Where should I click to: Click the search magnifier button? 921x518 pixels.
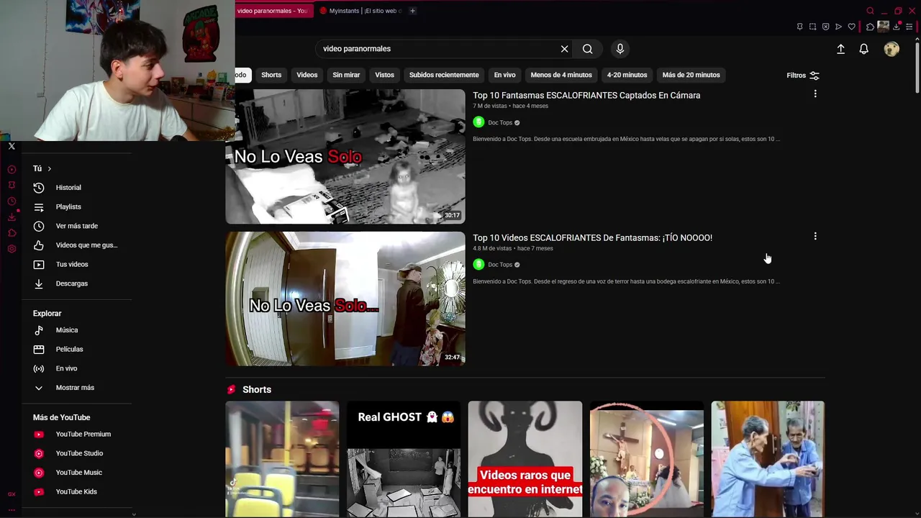point(587,49)
